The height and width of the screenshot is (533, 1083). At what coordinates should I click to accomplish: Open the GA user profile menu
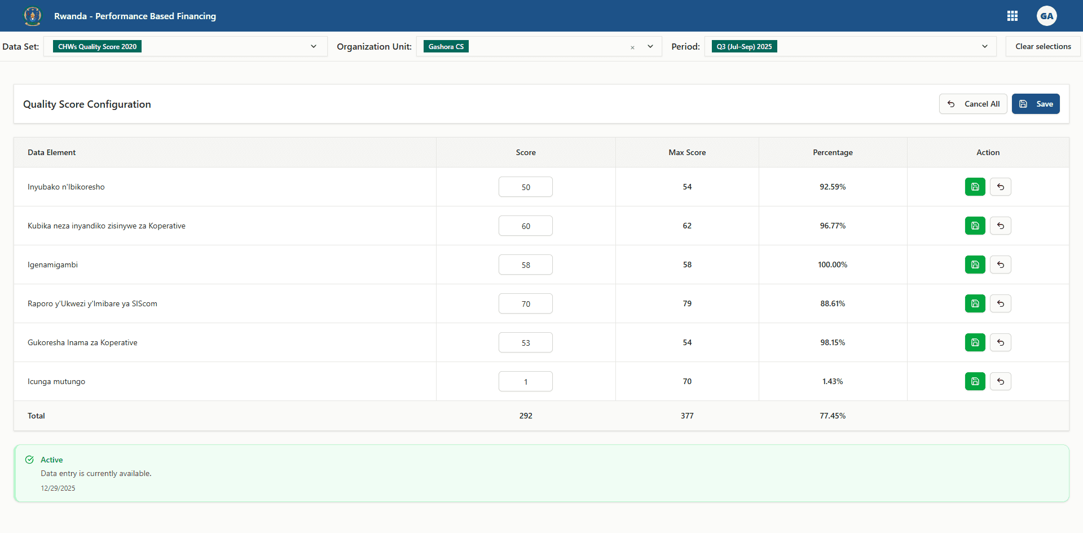click(1047, 16)
